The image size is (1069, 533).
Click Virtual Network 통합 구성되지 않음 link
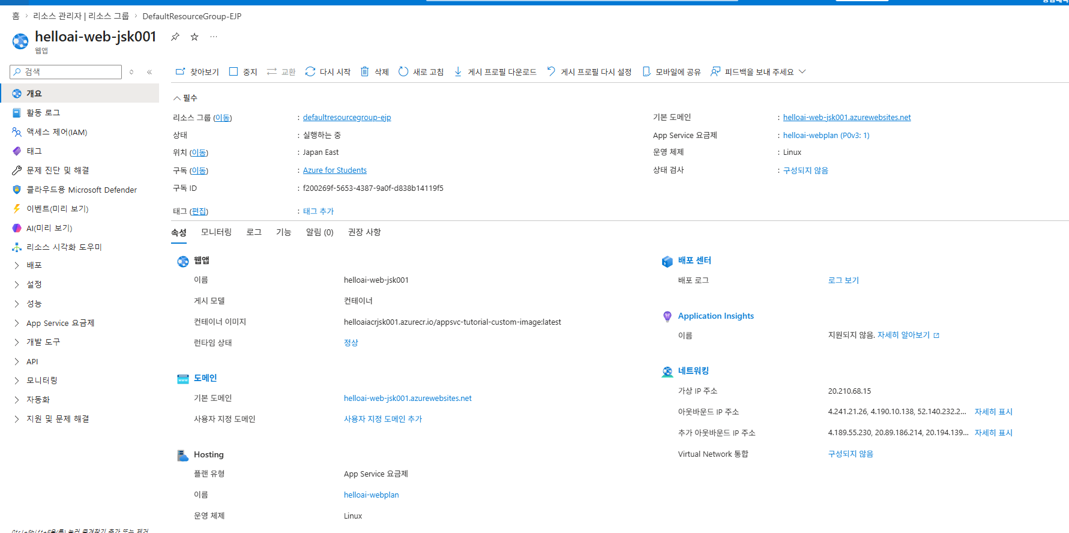[x=851, y=454]
